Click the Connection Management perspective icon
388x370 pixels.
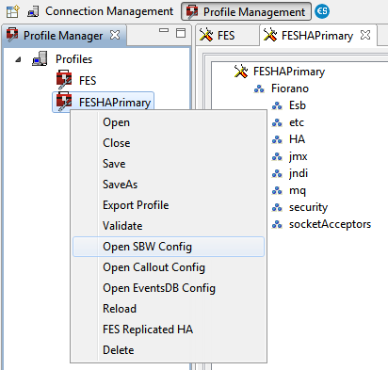(x=33, y=11)
